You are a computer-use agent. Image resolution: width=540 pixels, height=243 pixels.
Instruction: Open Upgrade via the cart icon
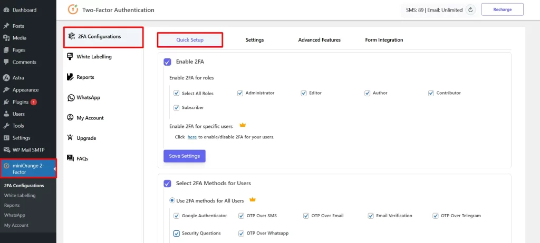pos(71,138)
